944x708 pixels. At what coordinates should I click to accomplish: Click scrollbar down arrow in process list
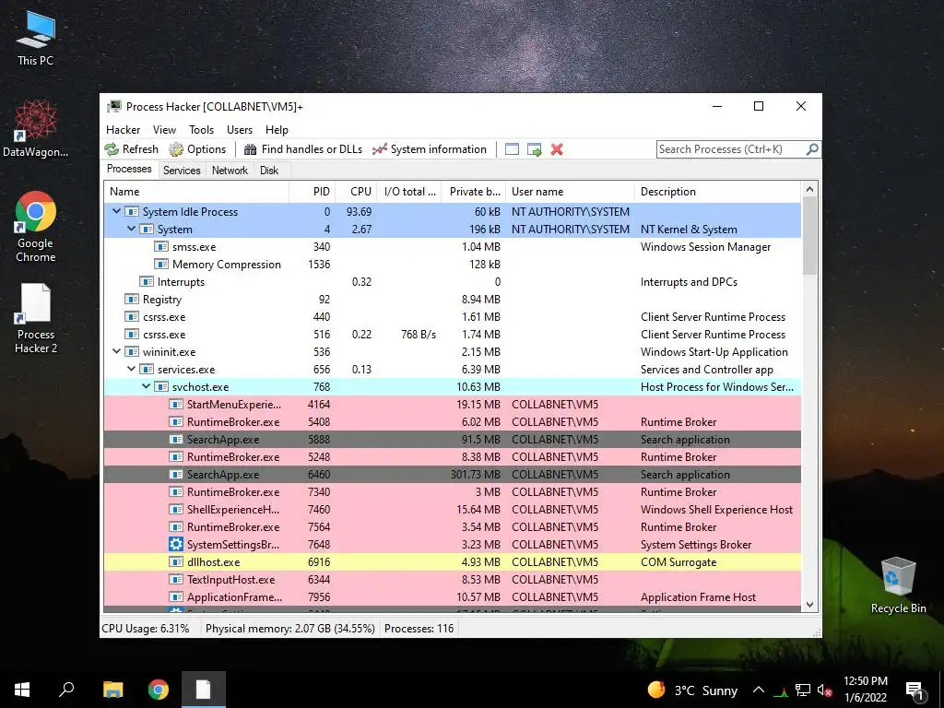pos(809,605)
